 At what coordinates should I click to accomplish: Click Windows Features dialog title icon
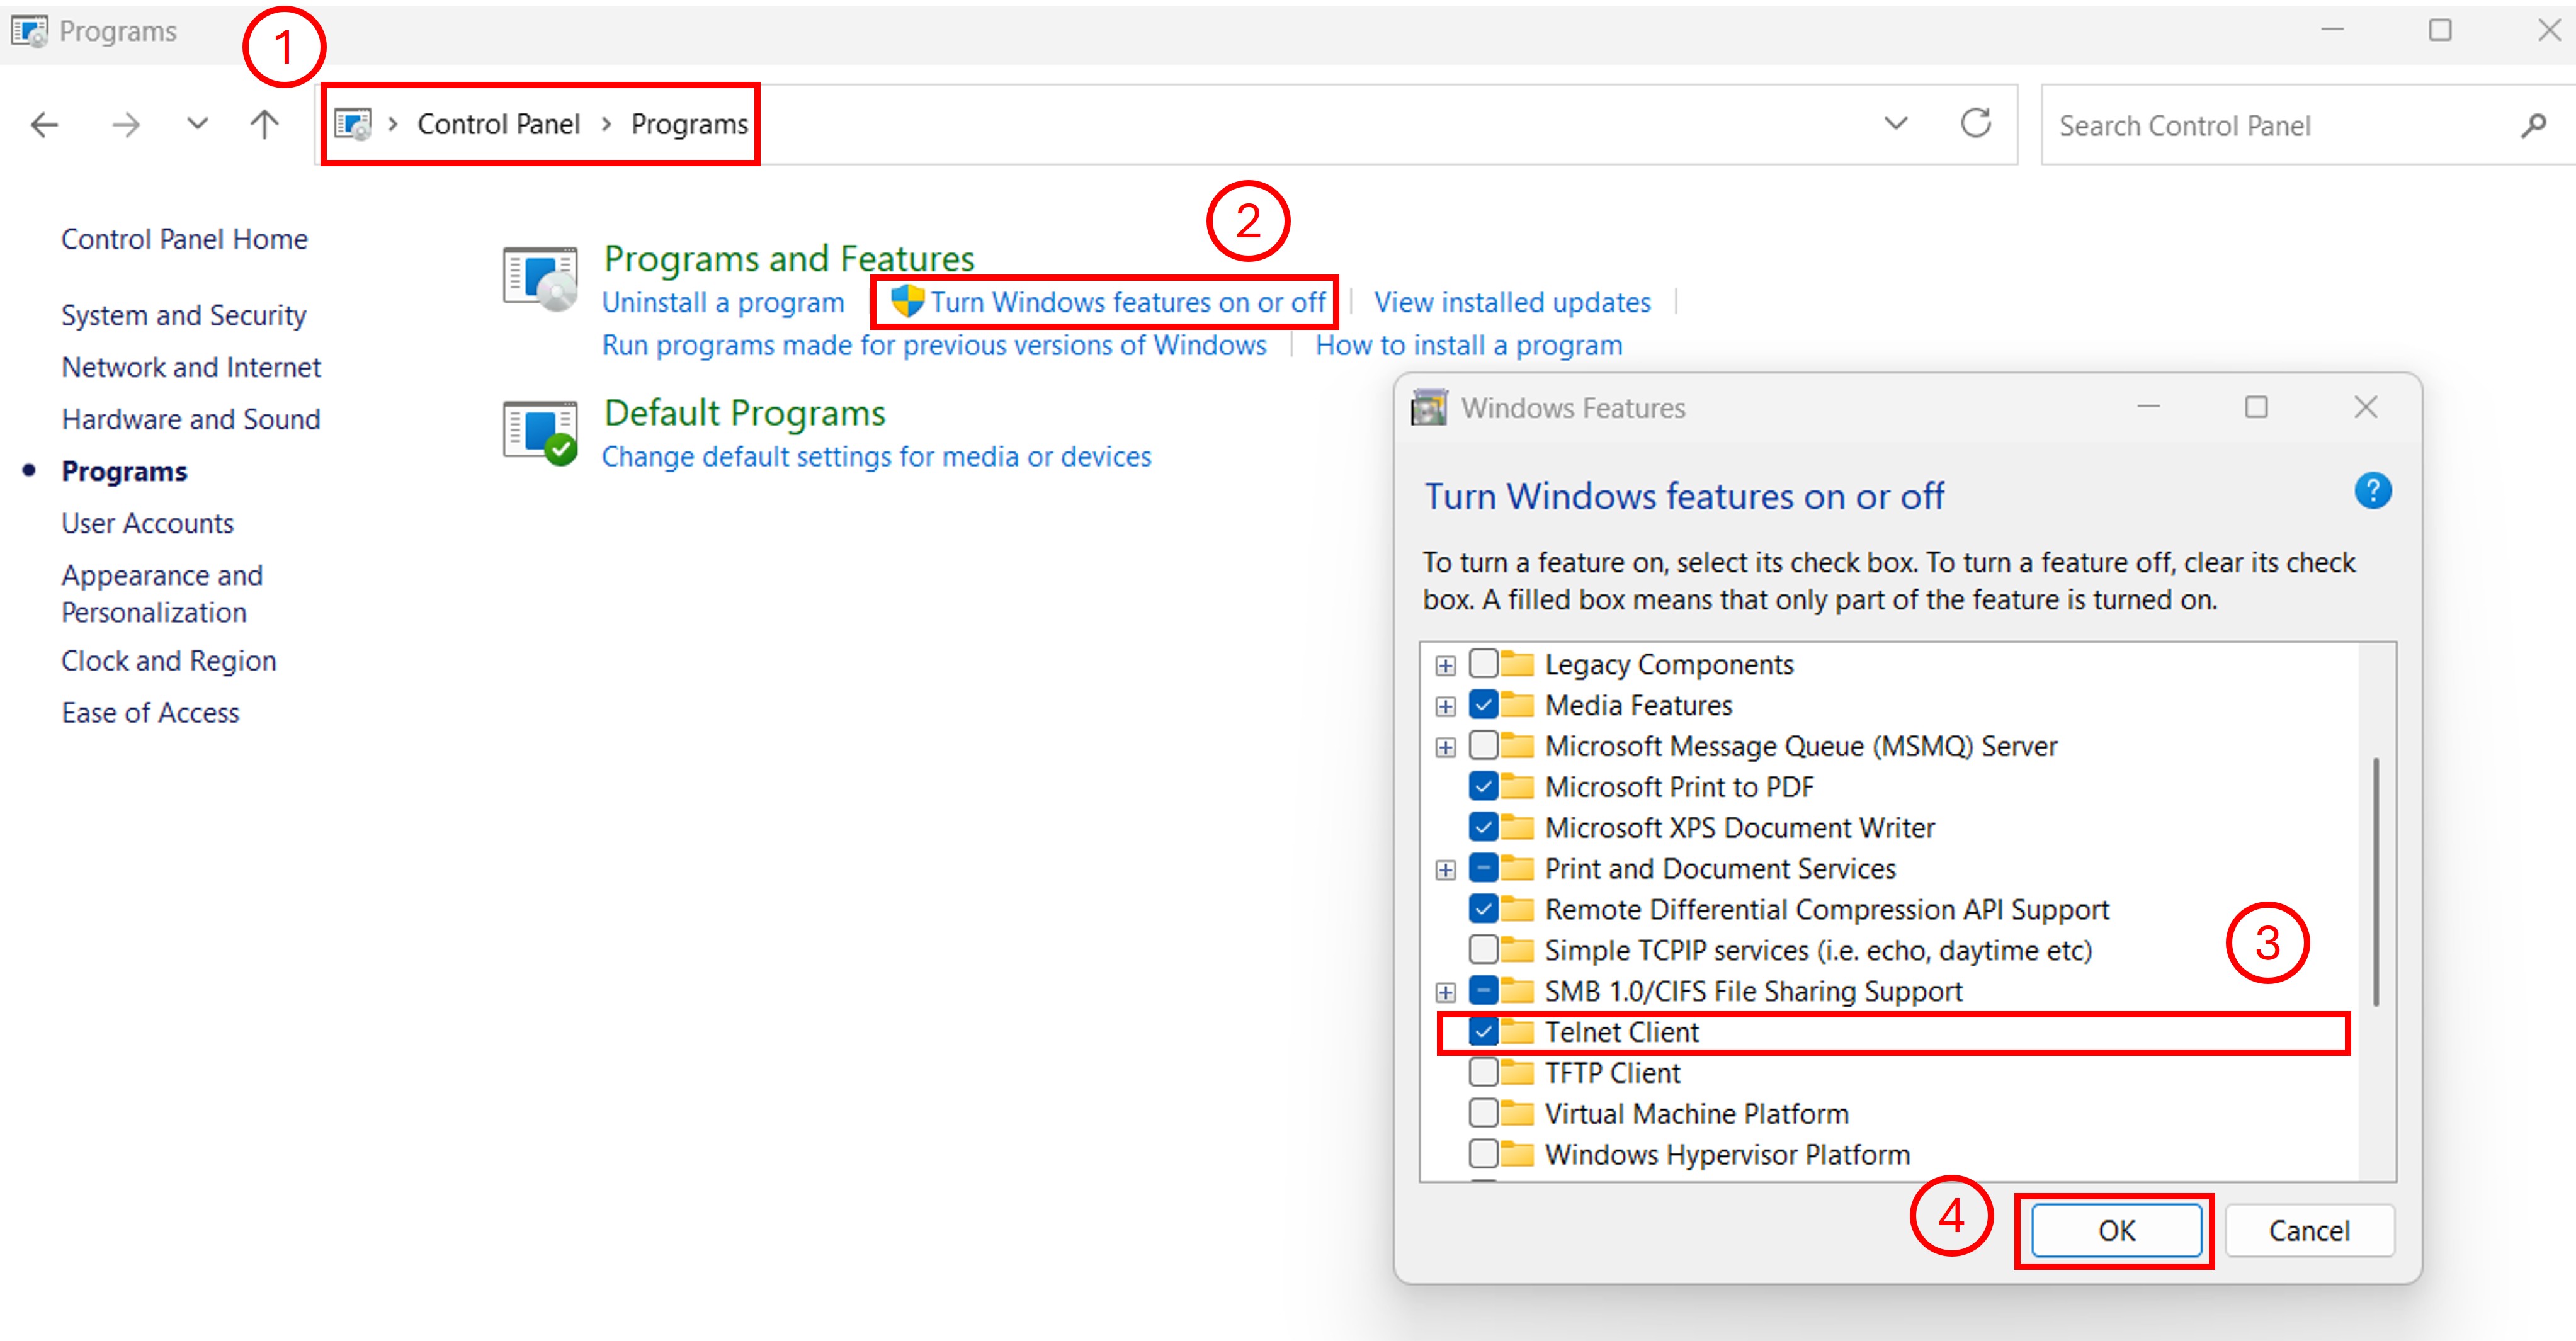coord(1429,408)
